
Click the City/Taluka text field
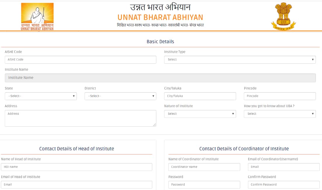coord(200,96)
